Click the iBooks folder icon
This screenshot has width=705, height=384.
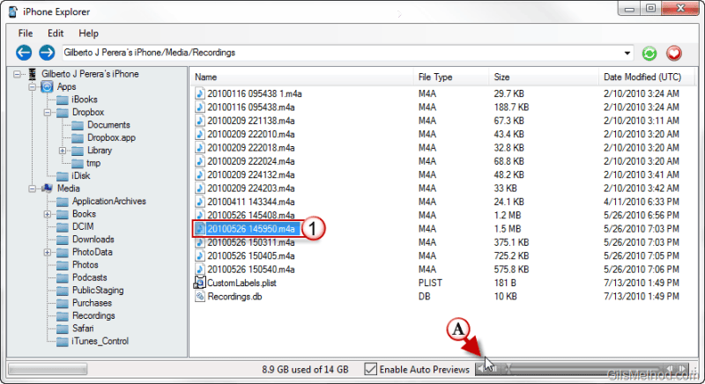click(x=63, y=100)
